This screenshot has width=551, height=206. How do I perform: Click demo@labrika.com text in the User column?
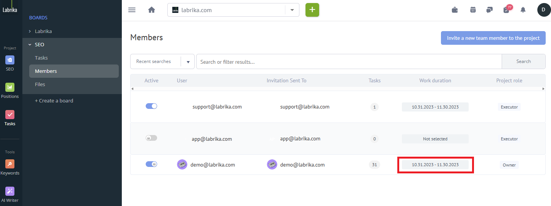coord(213,165)
